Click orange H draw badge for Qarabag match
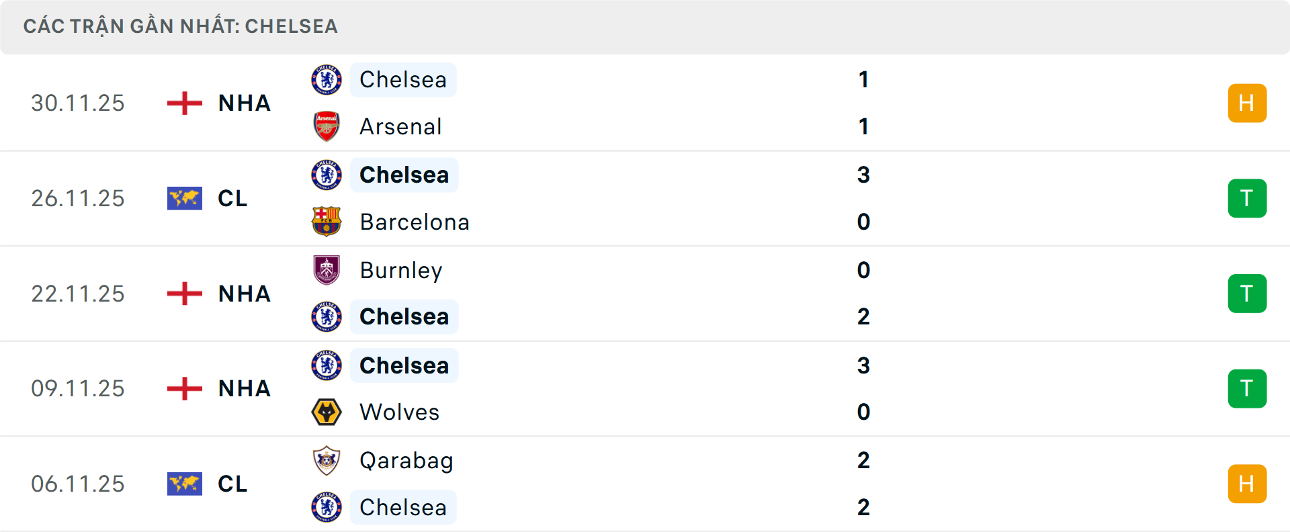Screen dimensions: 1290x532 [1247, 484]
